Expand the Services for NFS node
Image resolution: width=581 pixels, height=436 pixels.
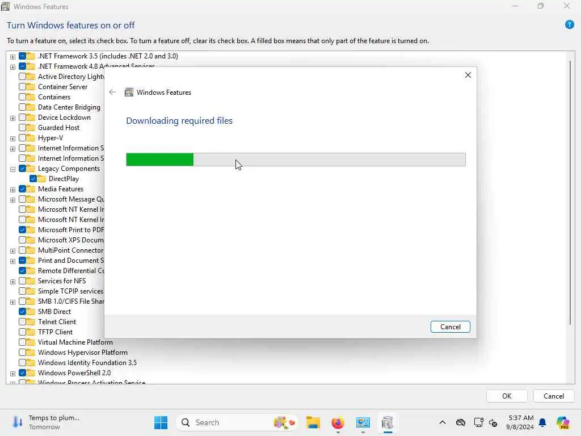pos(12,282)
